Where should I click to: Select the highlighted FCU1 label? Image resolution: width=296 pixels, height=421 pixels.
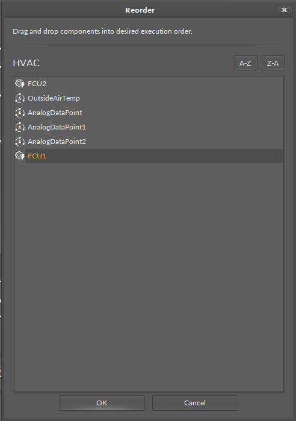coord(37,156)
